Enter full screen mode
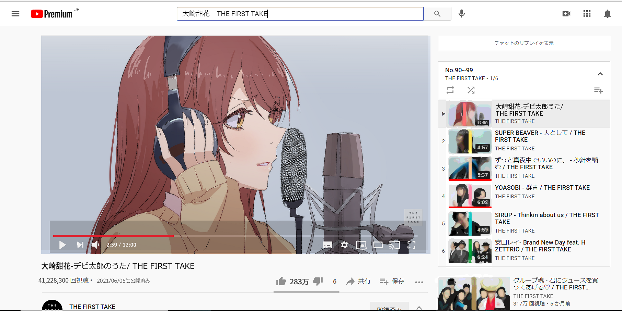Screen dimensions: 622x311 [x=411, y=245]
